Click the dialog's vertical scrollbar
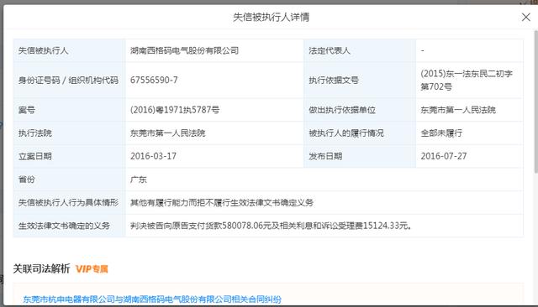 pos(536,102)
